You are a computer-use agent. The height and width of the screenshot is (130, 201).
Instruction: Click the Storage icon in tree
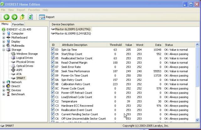coord(8,49)
